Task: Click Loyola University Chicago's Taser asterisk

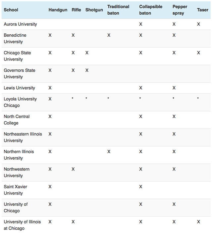Action: point(198,99)
